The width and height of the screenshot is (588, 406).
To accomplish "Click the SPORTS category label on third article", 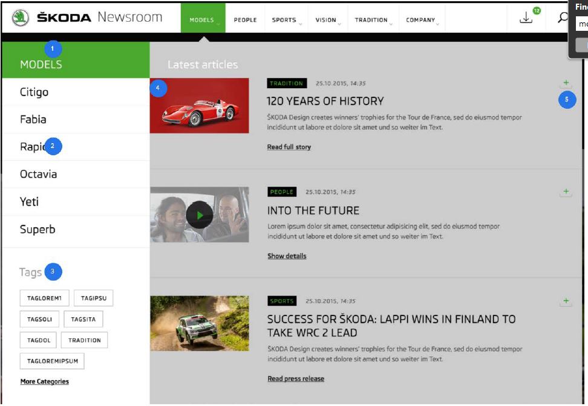I will click(282, 301).
